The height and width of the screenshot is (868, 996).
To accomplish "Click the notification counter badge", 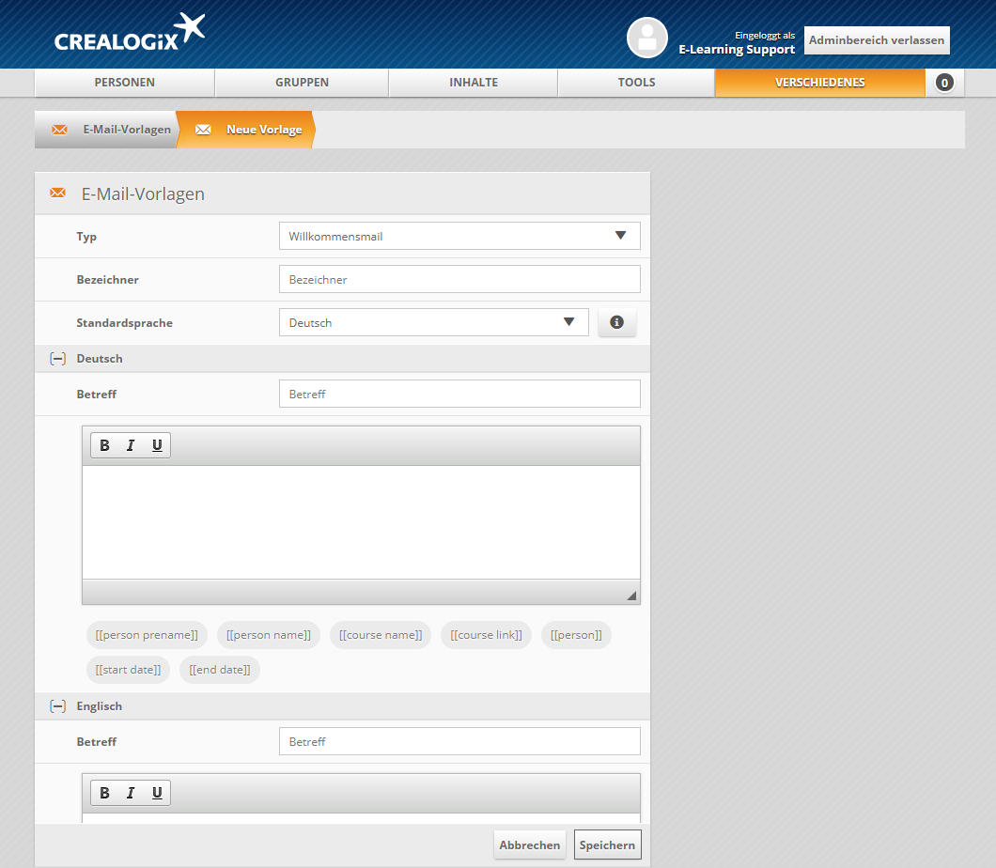I will tap(944, 83).
